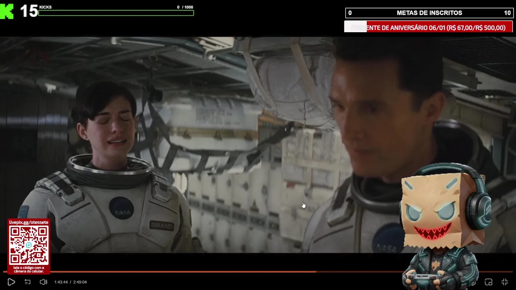Click the large "15" kicks number
The image size is (516, 290).
click(x=29, y=11)
